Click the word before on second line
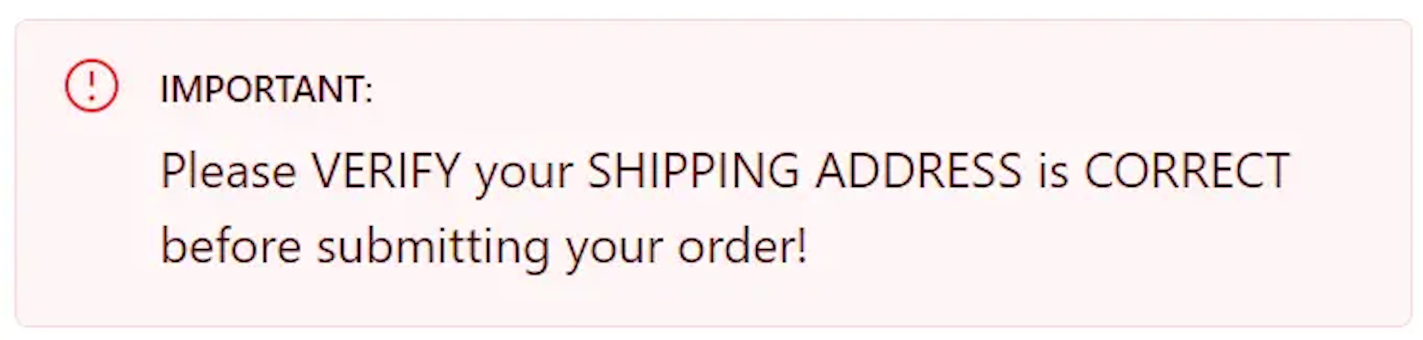The width and height of the screenshot is (1423, 340). (x=230, y=246)
